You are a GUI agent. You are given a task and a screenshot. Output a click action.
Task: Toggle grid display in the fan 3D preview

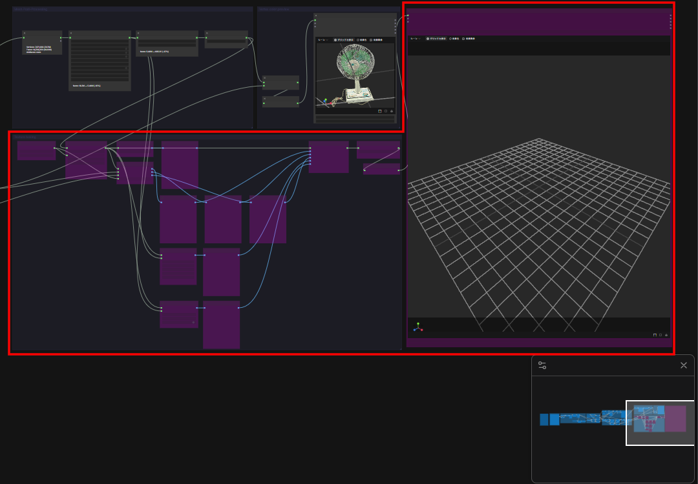tap(344, 40)
